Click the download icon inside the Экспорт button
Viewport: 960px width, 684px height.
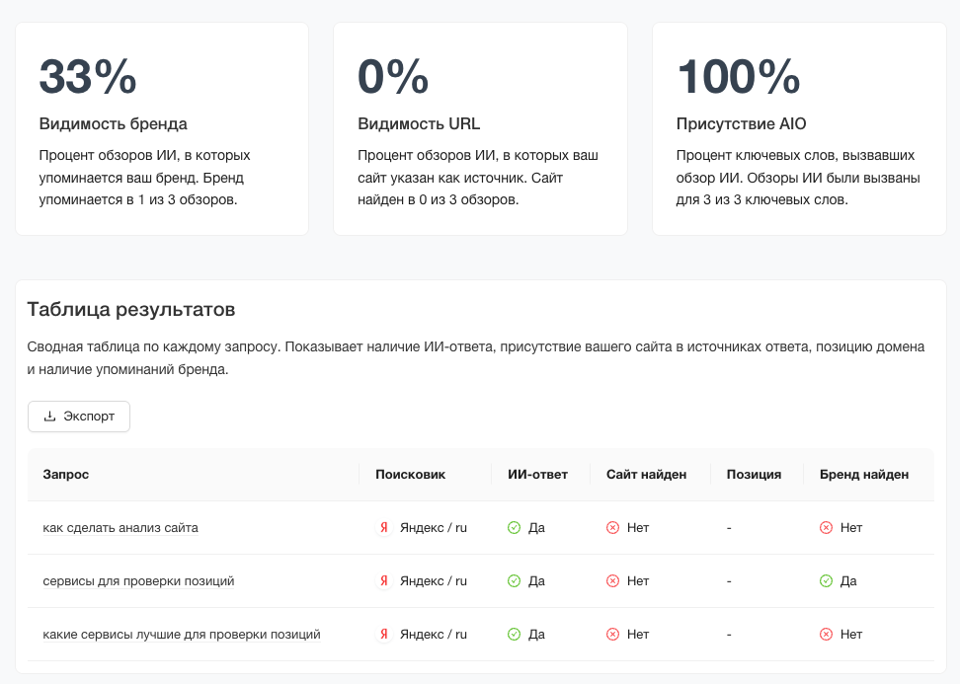(49, 416)
